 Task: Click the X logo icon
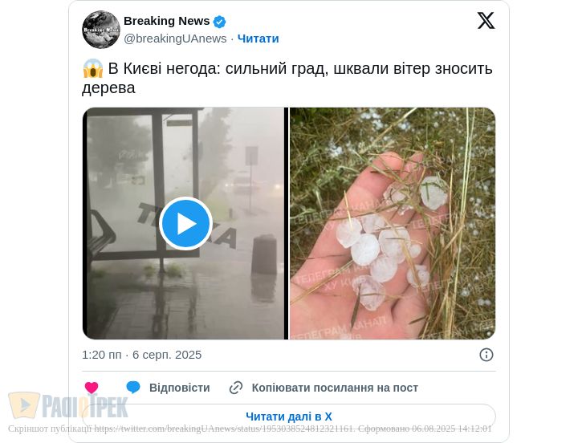486,21
